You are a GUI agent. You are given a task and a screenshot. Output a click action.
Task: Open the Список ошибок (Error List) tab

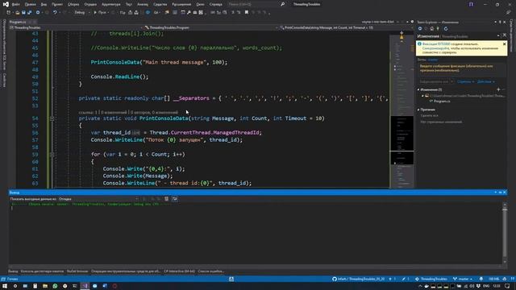click(211, 271)
